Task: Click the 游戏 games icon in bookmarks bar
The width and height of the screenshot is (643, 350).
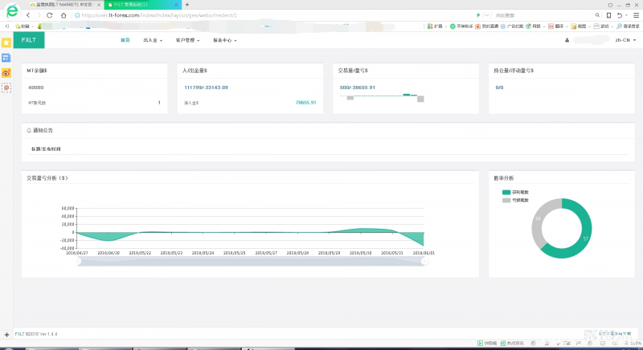Action: 596,26
